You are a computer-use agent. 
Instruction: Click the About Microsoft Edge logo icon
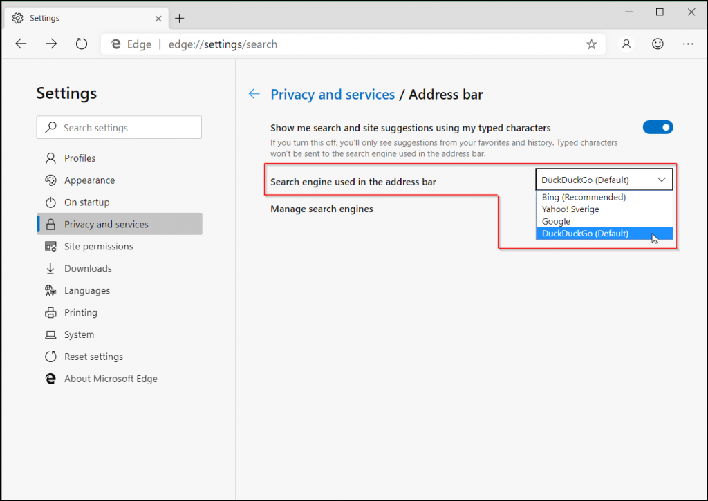[50, 379]
